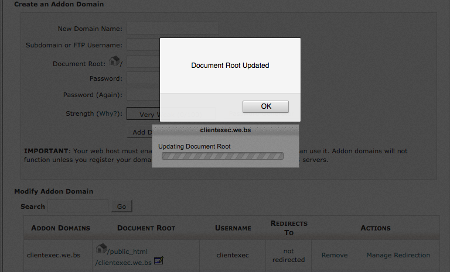The image size is (450, 272).
Task: Click the clientexec.we.bs progress panel title
Action: [x=226, y=130]
